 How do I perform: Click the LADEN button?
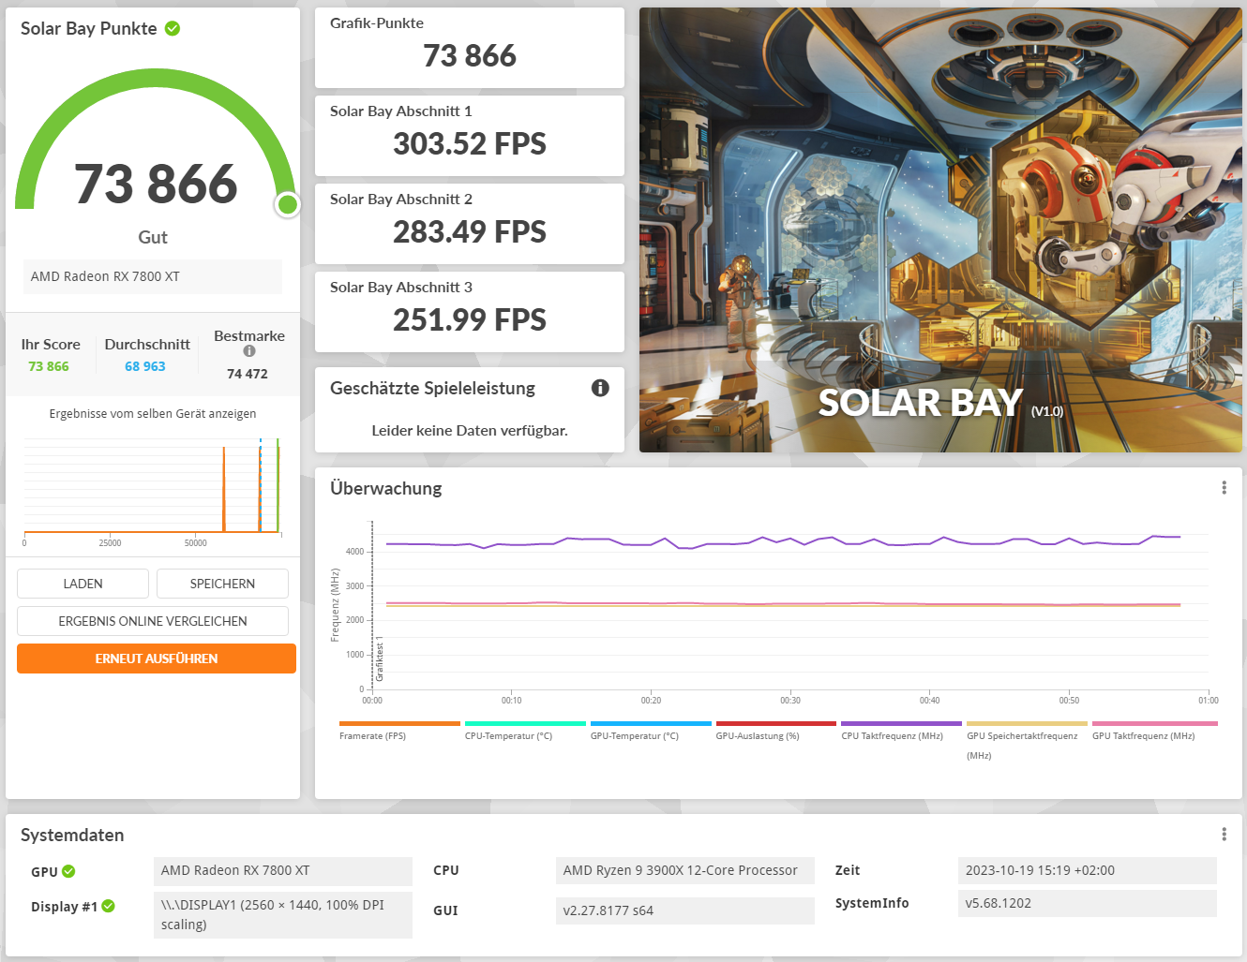(83, 584)
